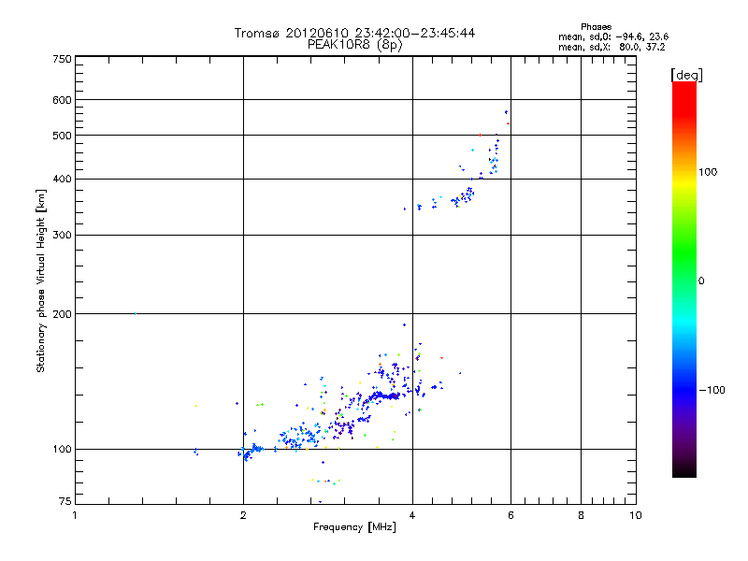The width and height of the screenshot is (748, 561).
Task: Click the topmost blue point near 560 km
Action: tap(506, 112)
